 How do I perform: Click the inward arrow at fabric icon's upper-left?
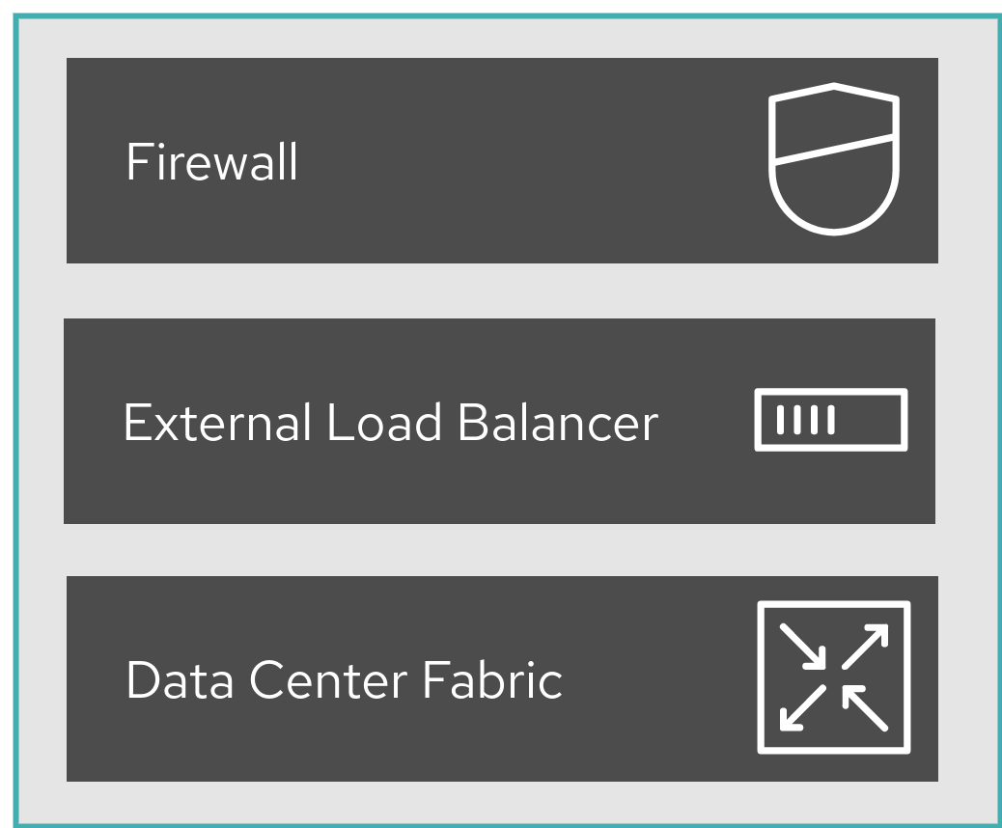click(802, 647)
